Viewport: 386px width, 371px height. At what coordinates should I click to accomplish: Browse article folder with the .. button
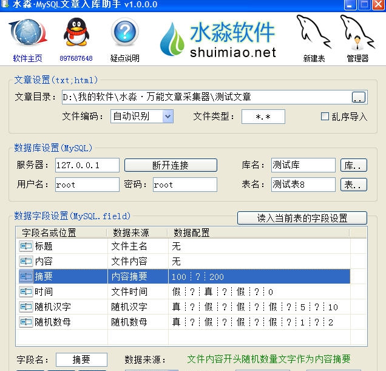coord(359,97)
